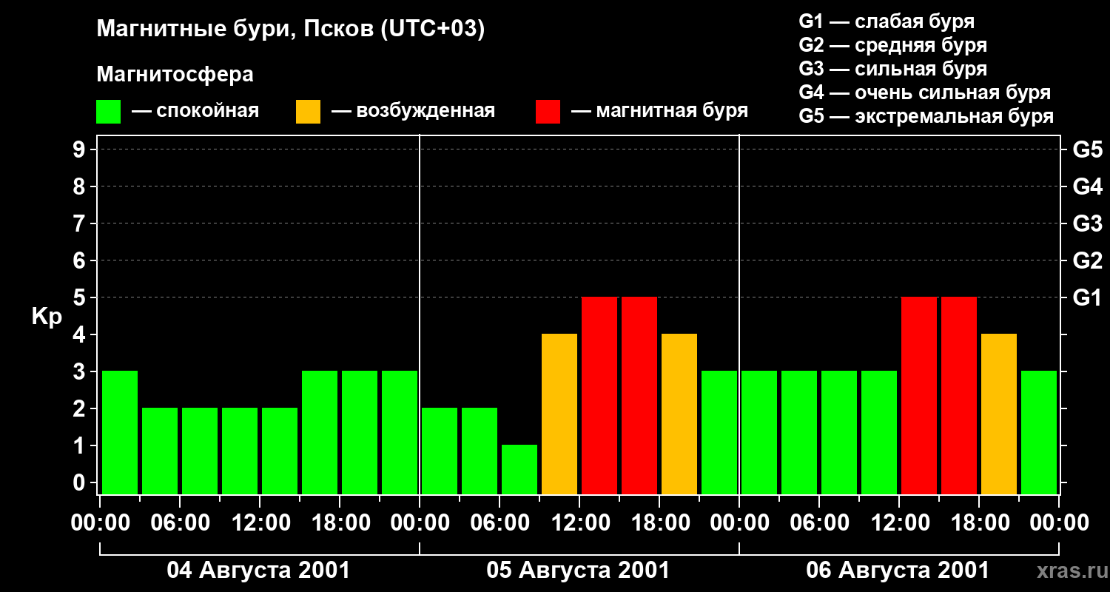Click the 'G3 — сильная буря' description line
The height and width of the screenshot is (592, 1110).
tap(892, 69)
